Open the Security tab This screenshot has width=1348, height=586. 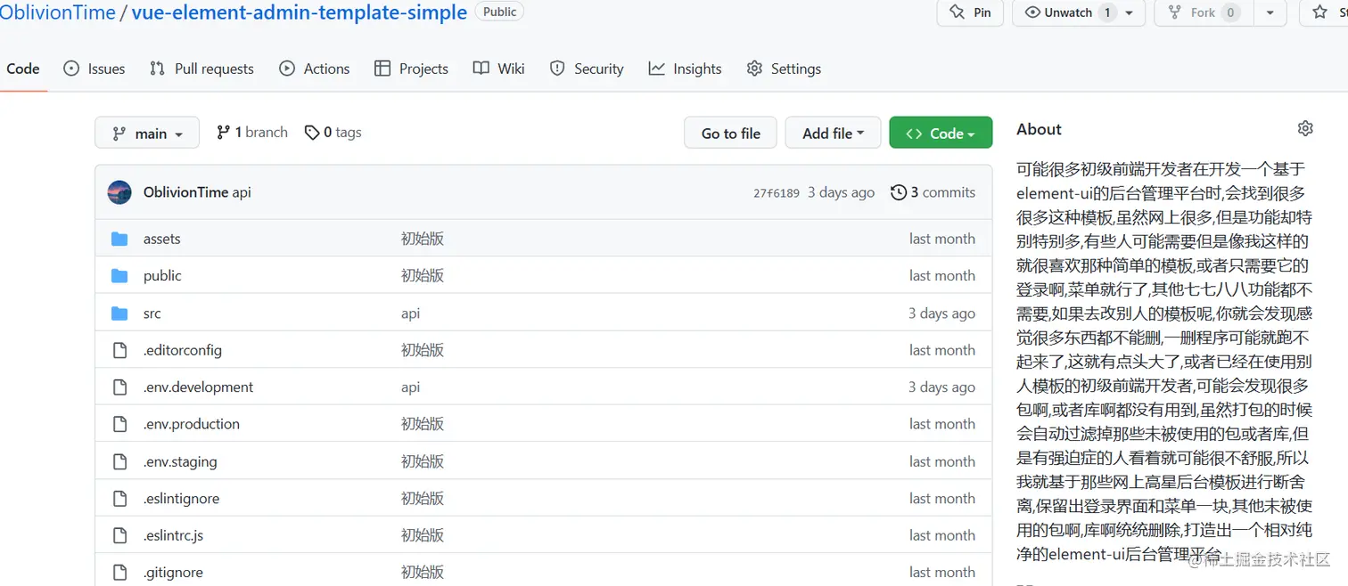pyautogui.click(x=587, y=69)
